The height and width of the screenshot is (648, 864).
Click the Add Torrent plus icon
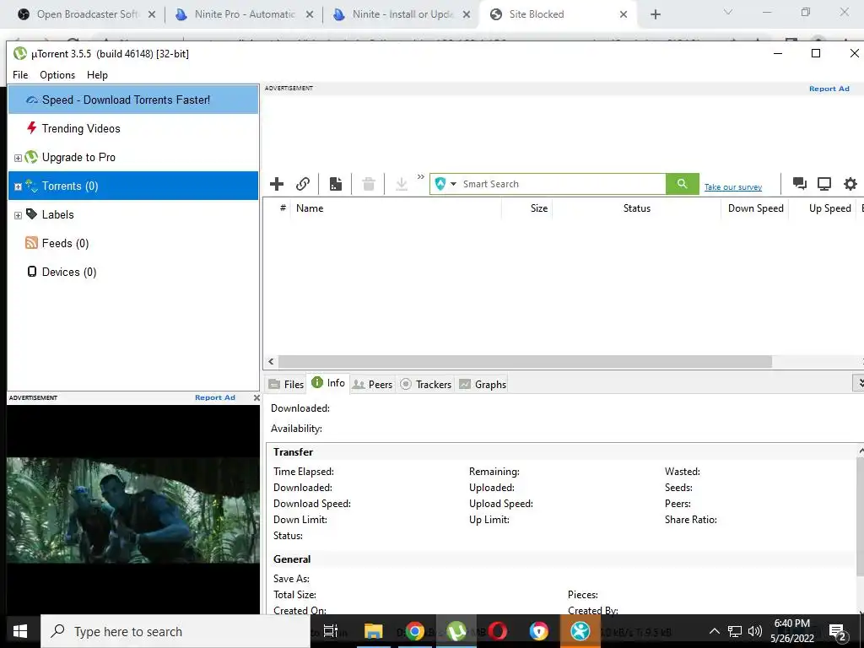coord(277,183)
